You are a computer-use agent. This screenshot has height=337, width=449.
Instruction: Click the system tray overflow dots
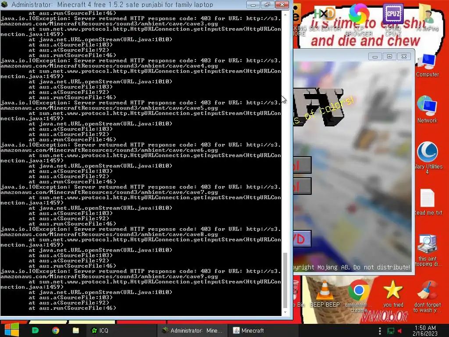(x=380, y=331)
